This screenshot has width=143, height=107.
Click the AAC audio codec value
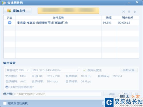point(23,81)
